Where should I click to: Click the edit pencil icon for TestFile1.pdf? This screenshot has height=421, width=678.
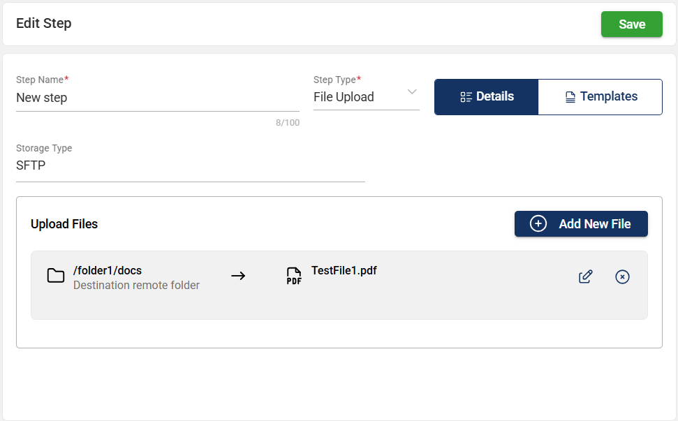click(586, 276)
